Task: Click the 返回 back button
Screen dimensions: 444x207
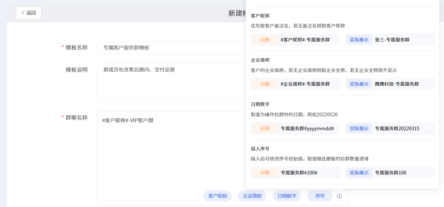Action: pyautogui.click(x=29, y=13)
